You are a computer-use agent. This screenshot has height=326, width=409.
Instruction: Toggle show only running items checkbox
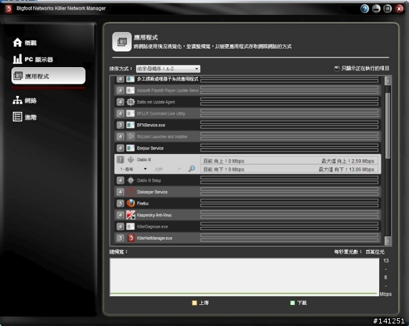coord(337,68)
